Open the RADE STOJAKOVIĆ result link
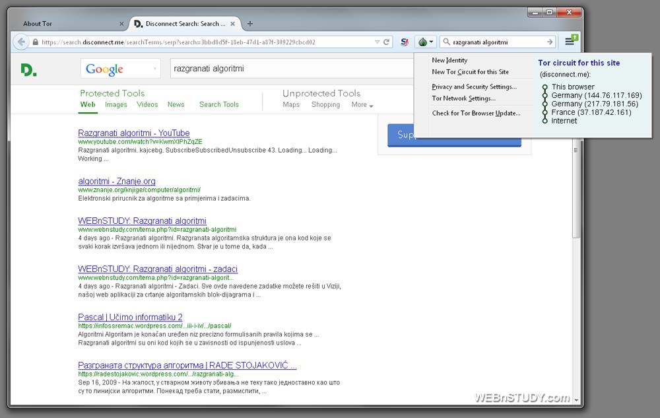This screenshot has height=418, width=660. click(187, 365)
